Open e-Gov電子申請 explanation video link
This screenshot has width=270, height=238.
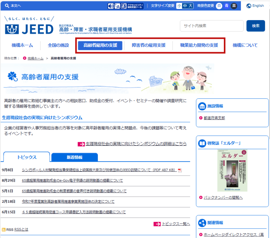[72, 180]
